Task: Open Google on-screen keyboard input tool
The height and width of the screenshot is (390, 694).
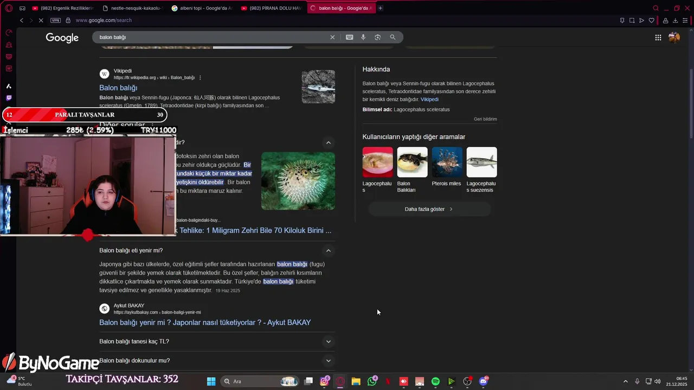Action: [x=349, y=37]
